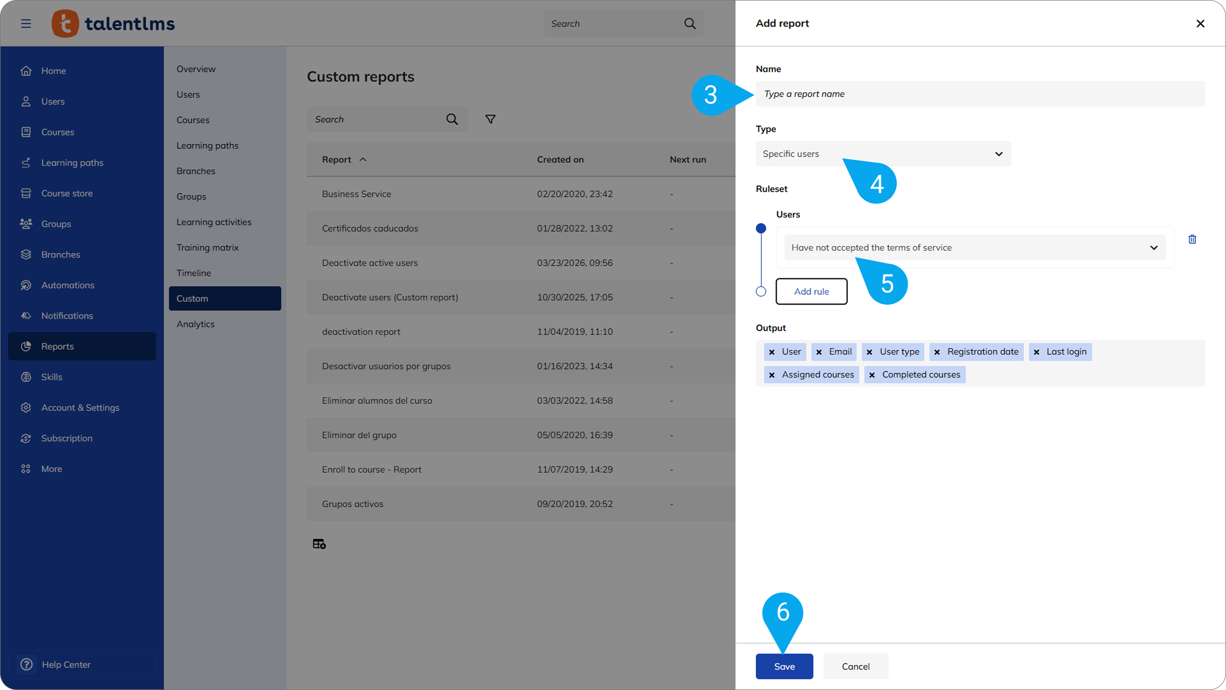
Task: Click the custom reports search magnifier
Action: click(x=452, y=119)
